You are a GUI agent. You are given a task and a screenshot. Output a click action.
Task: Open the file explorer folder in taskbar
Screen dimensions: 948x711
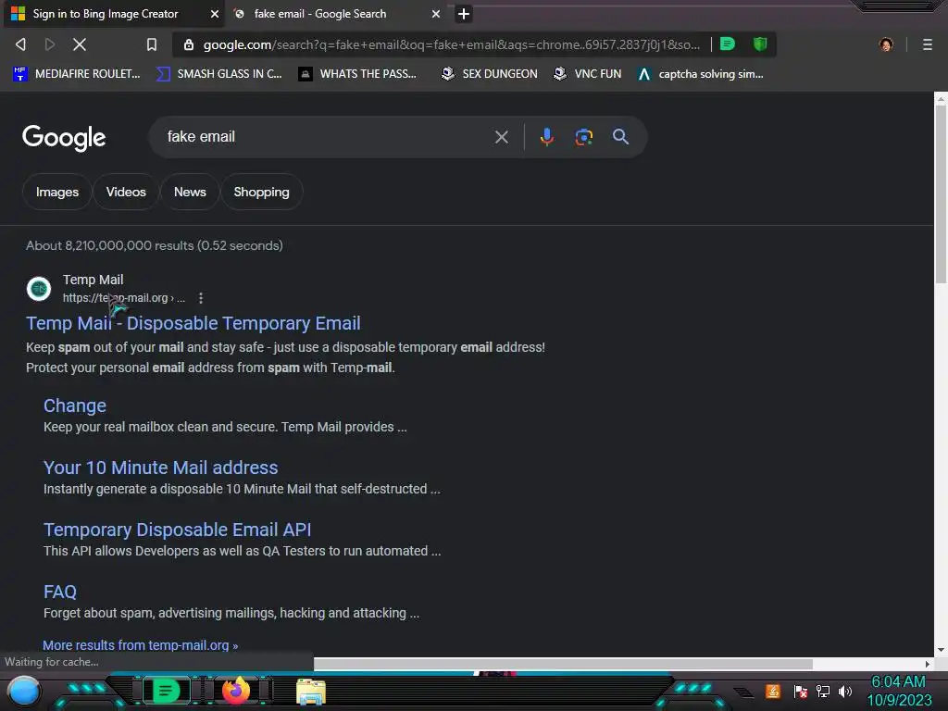click(x=311, y=692)
